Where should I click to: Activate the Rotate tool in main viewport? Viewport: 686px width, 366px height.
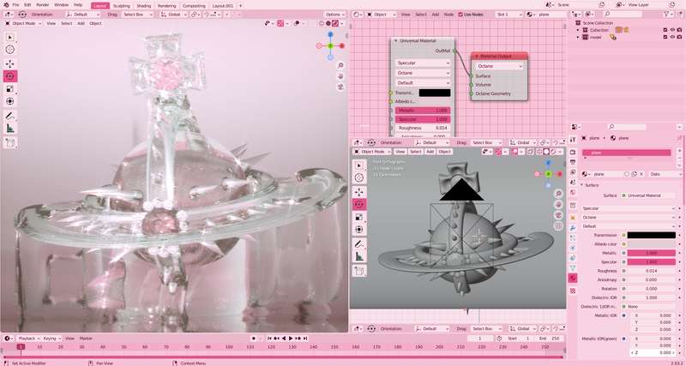tap(10, 76)
